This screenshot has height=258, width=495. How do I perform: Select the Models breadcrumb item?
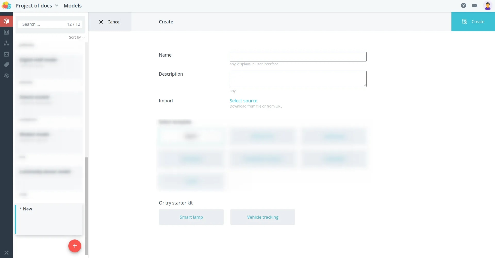tap(73, 6)
